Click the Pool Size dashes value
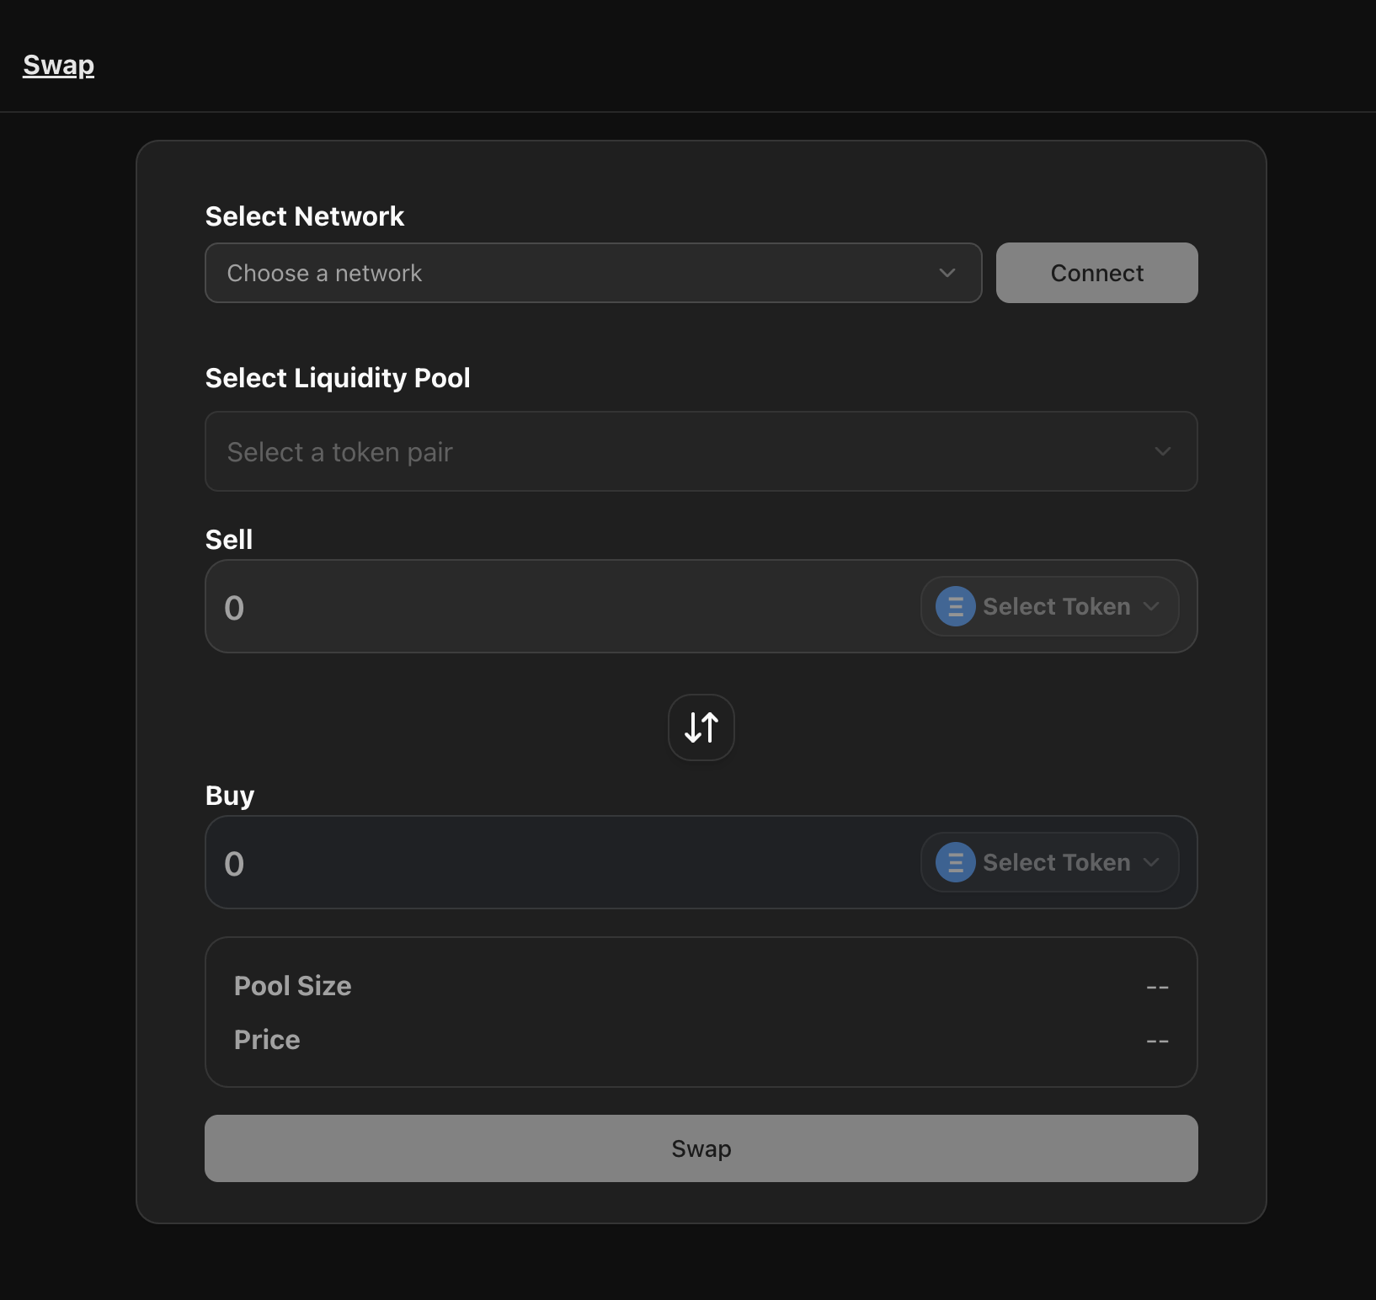The image size is (1376, 1300). 1157,987
